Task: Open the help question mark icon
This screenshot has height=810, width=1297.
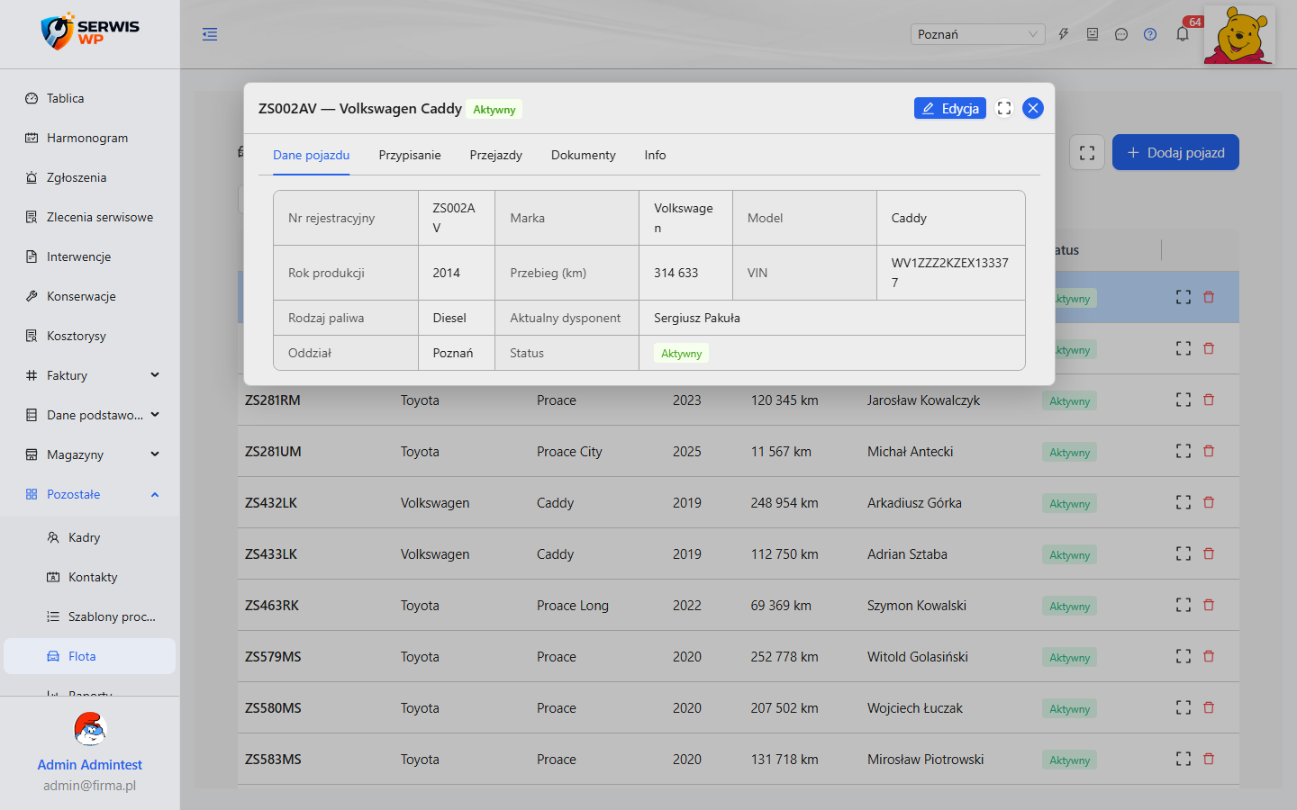Action: click(x=1150, y=34)
